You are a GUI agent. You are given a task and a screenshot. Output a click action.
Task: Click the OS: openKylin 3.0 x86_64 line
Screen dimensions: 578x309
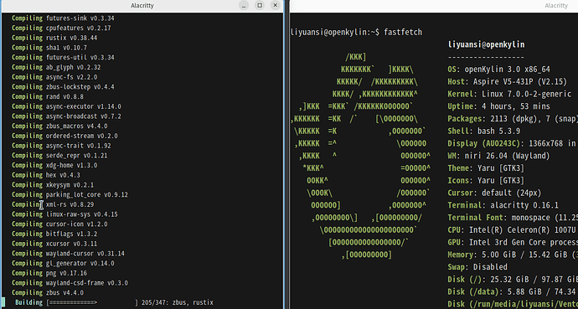coord(499,70)
